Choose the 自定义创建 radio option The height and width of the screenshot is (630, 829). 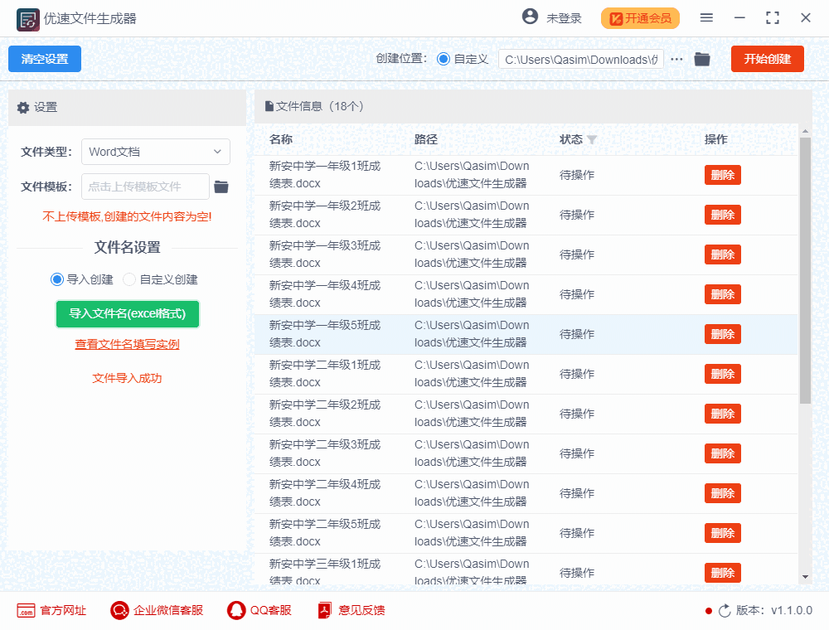[128, 279]
